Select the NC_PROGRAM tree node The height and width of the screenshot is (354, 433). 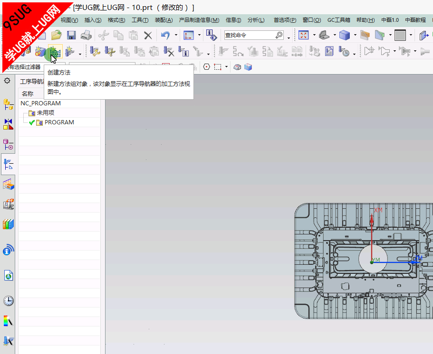(40, 103)
